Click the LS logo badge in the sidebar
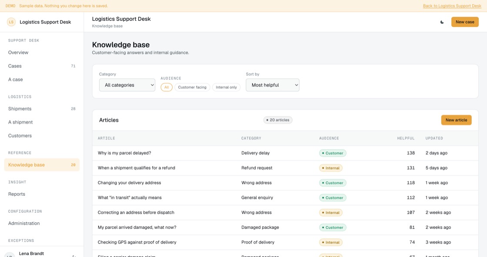Screen dimensions: 487x257 pyautogui.click(x=11, y=22)
